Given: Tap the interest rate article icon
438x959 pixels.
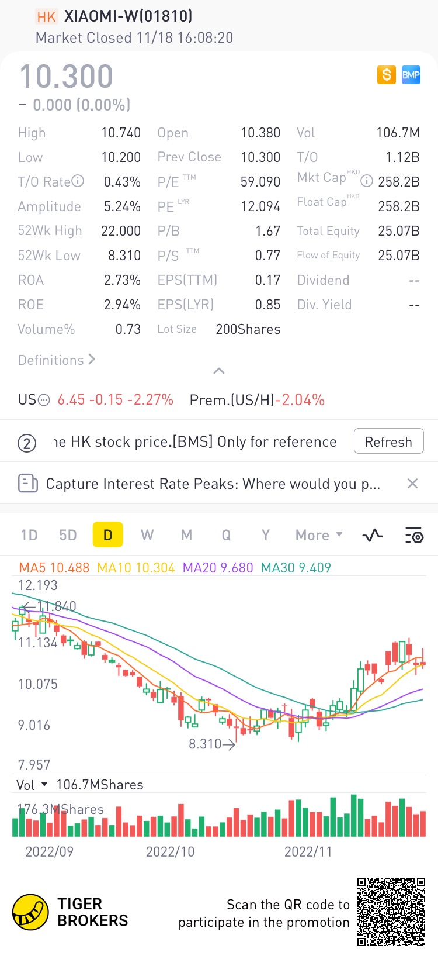Looking at the screenshot, I should (x=27, y=484).
